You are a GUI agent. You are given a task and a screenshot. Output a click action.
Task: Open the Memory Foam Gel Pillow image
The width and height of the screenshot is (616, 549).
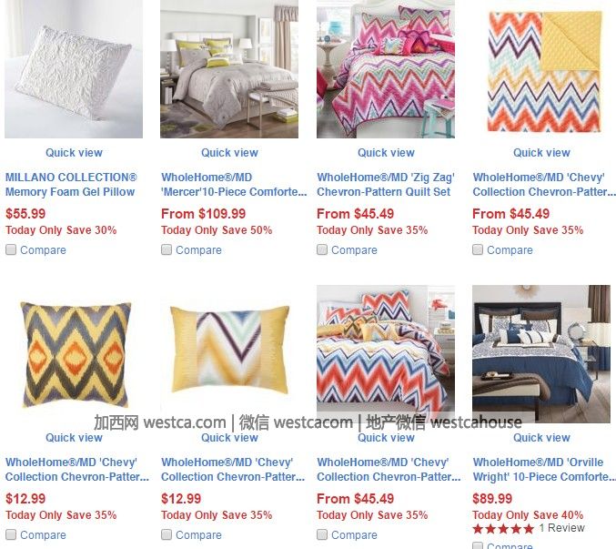tap(74, 69)
